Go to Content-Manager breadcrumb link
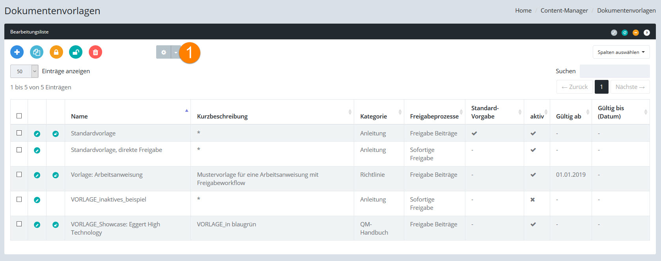 [564, 11]
